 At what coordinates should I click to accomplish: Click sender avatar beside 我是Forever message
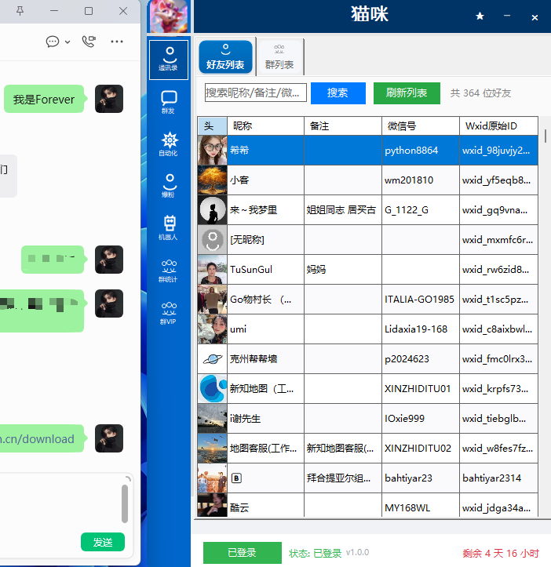tap(109, 99)
